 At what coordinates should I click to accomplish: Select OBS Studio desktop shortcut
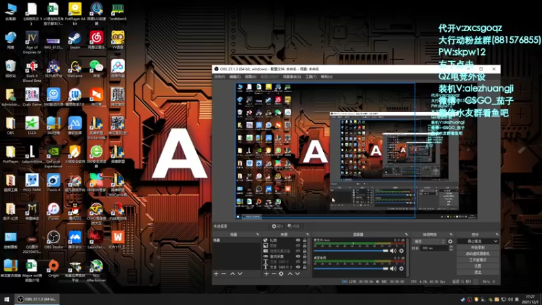click(54, 240)
